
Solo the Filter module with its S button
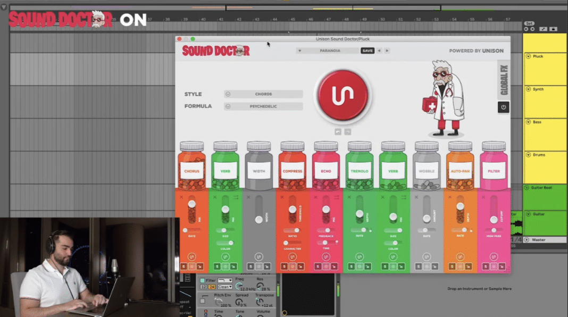click(486, 266)
